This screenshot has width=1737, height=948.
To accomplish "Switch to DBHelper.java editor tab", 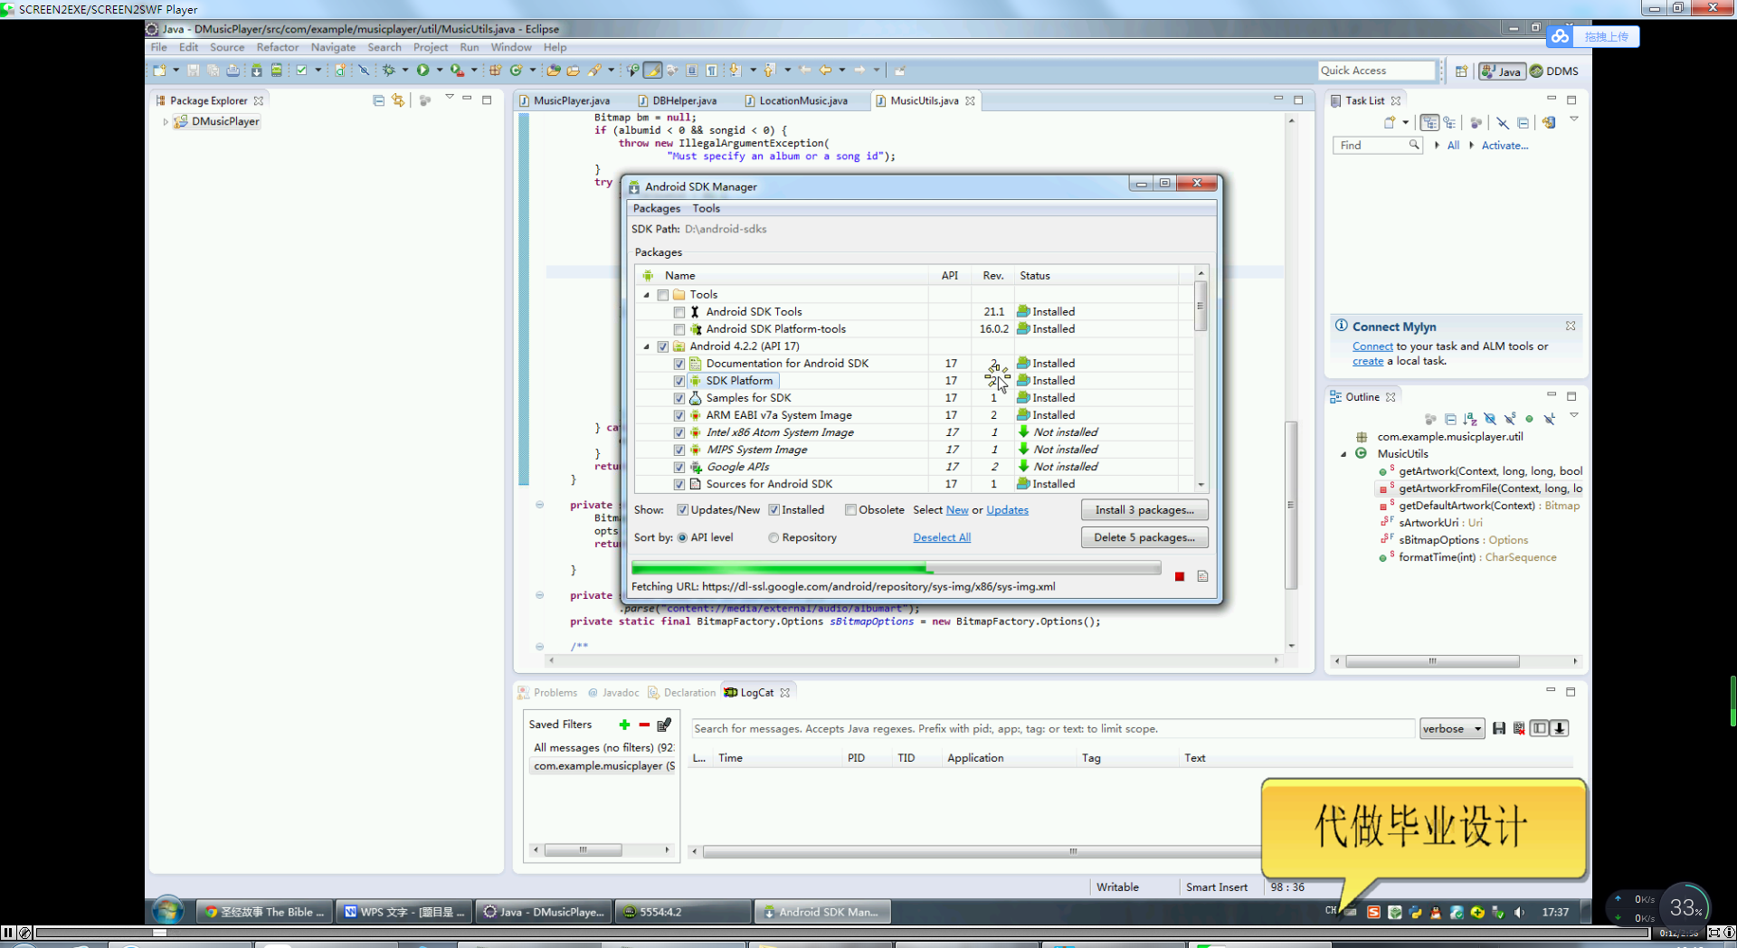I will (677, 100).
